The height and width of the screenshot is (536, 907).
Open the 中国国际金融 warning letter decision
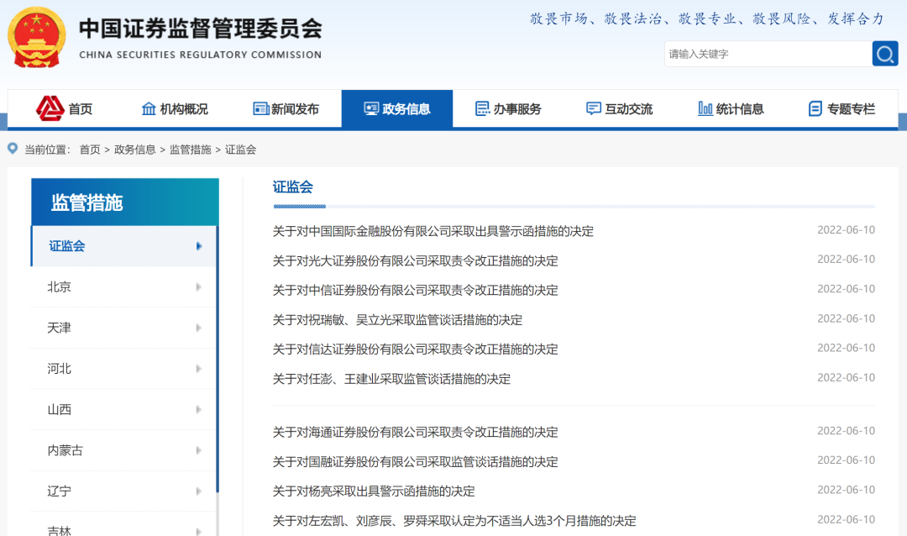(433, 231)
